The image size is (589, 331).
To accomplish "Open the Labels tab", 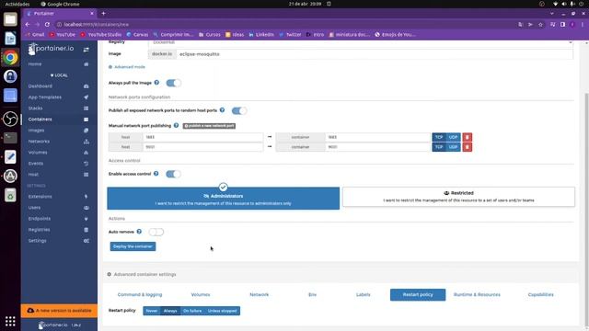I will (364, 294).
